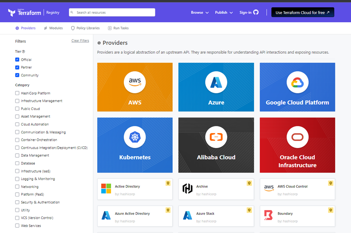Click official badge on Boundary card
351x233 pixels.
coord(330,210)
